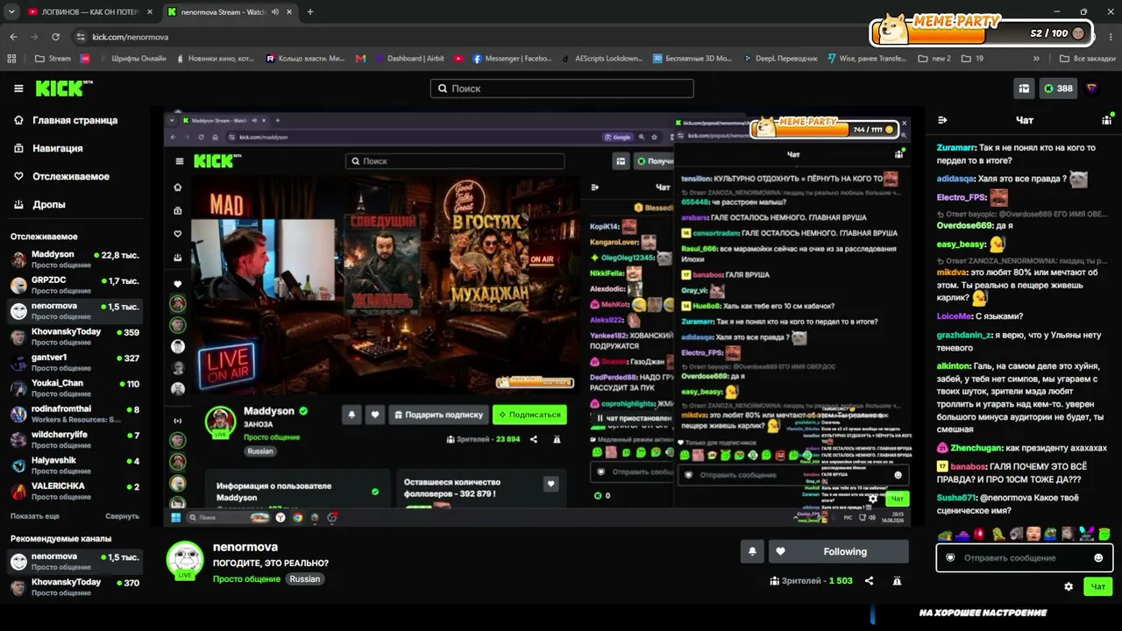The width and height of the screenshot is (1122, 631).
Task: Toggle theatre layout icon in the Kick header
Action: [x=1023, y=89]
